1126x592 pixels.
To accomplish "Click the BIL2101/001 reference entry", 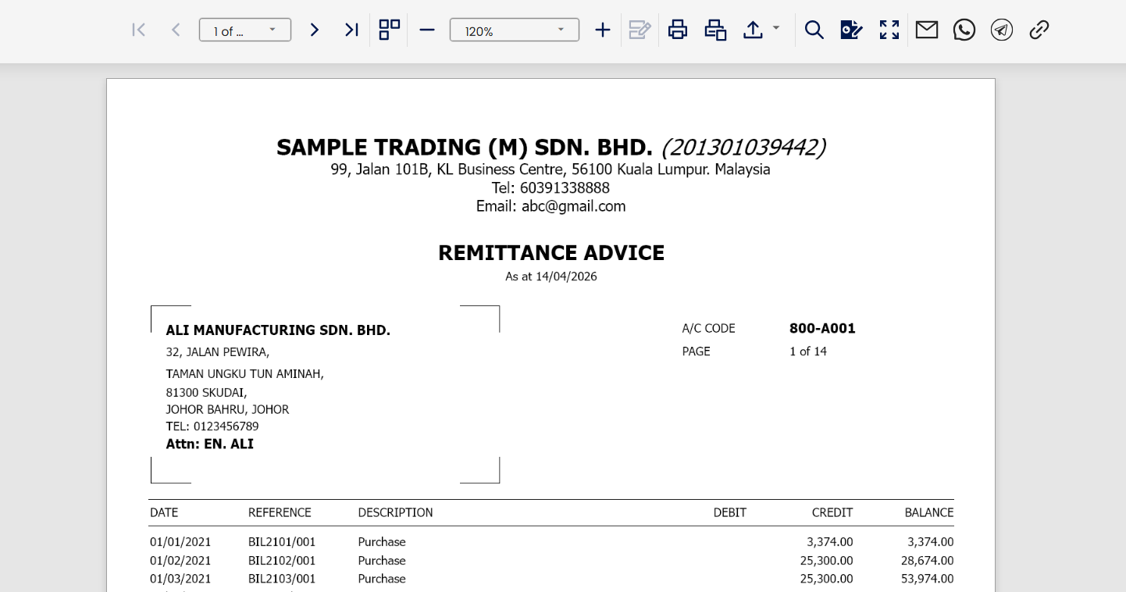I will (x=282, y=542).
